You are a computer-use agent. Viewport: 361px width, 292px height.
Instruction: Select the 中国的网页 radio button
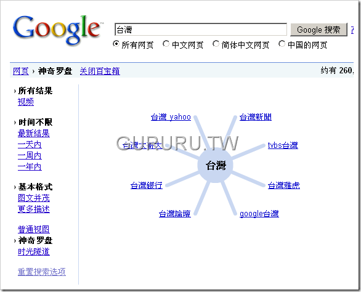[282, 44]
